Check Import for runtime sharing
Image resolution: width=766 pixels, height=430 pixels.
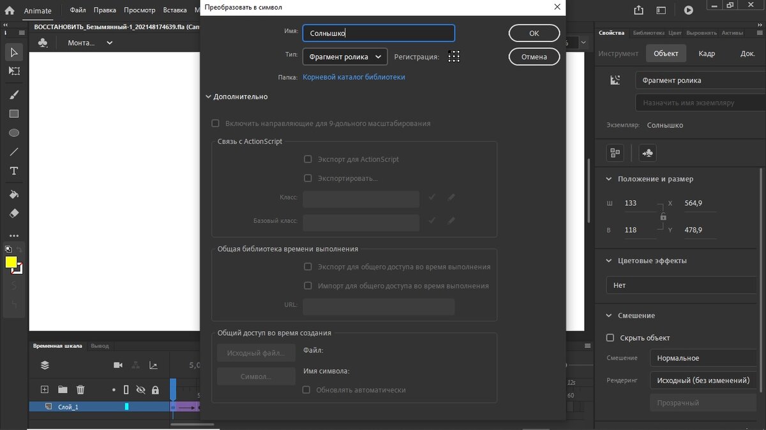click(308, 286)
